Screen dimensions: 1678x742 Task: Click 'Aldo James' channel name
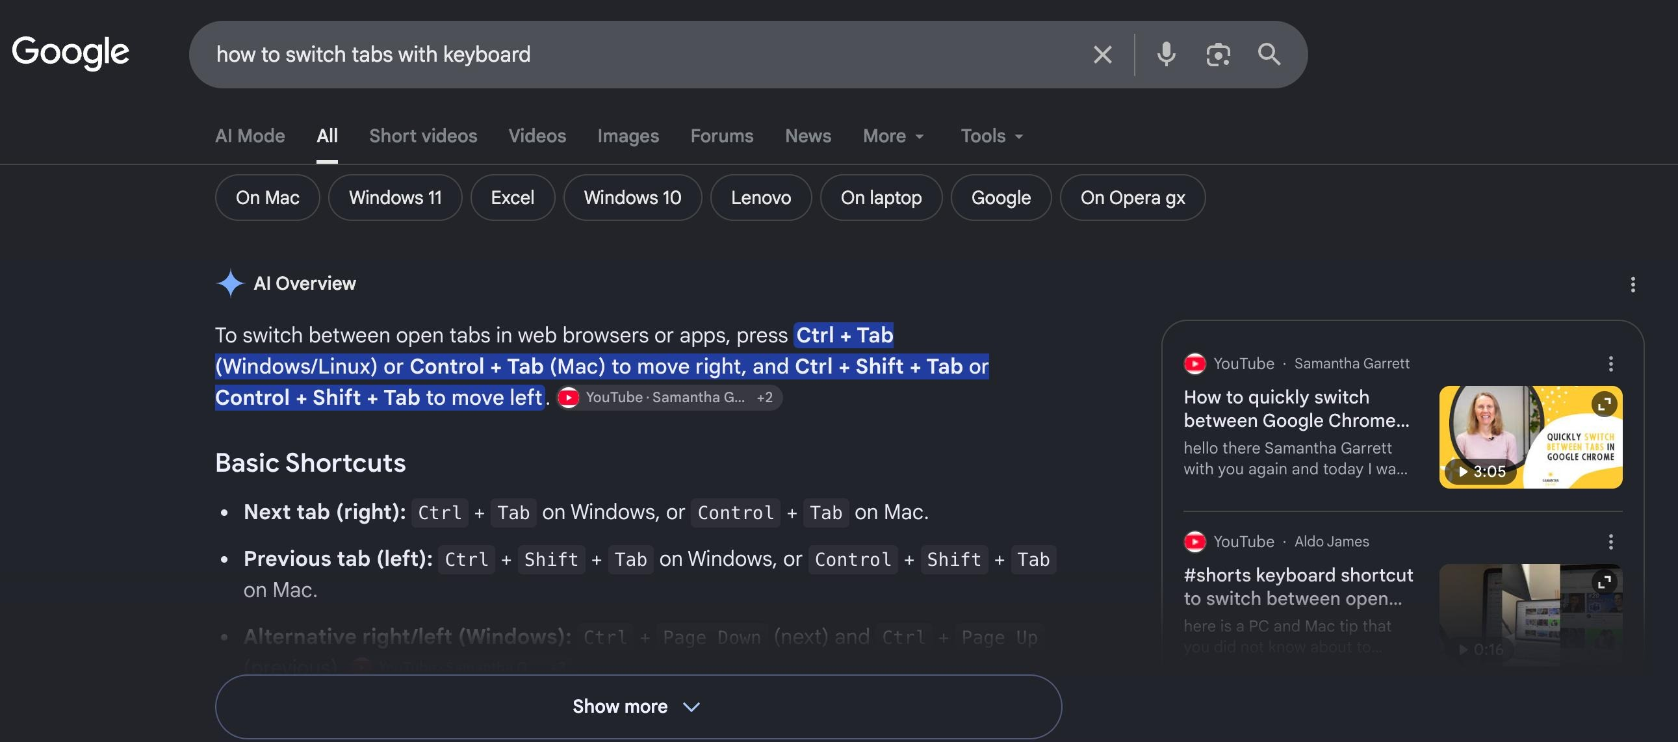coord(1332,541)
